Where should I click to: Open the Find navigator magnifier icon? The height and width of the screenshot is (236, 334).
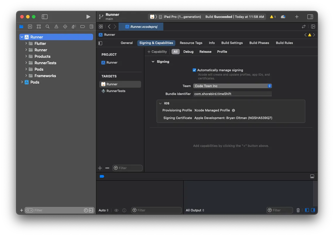[47, 26]
